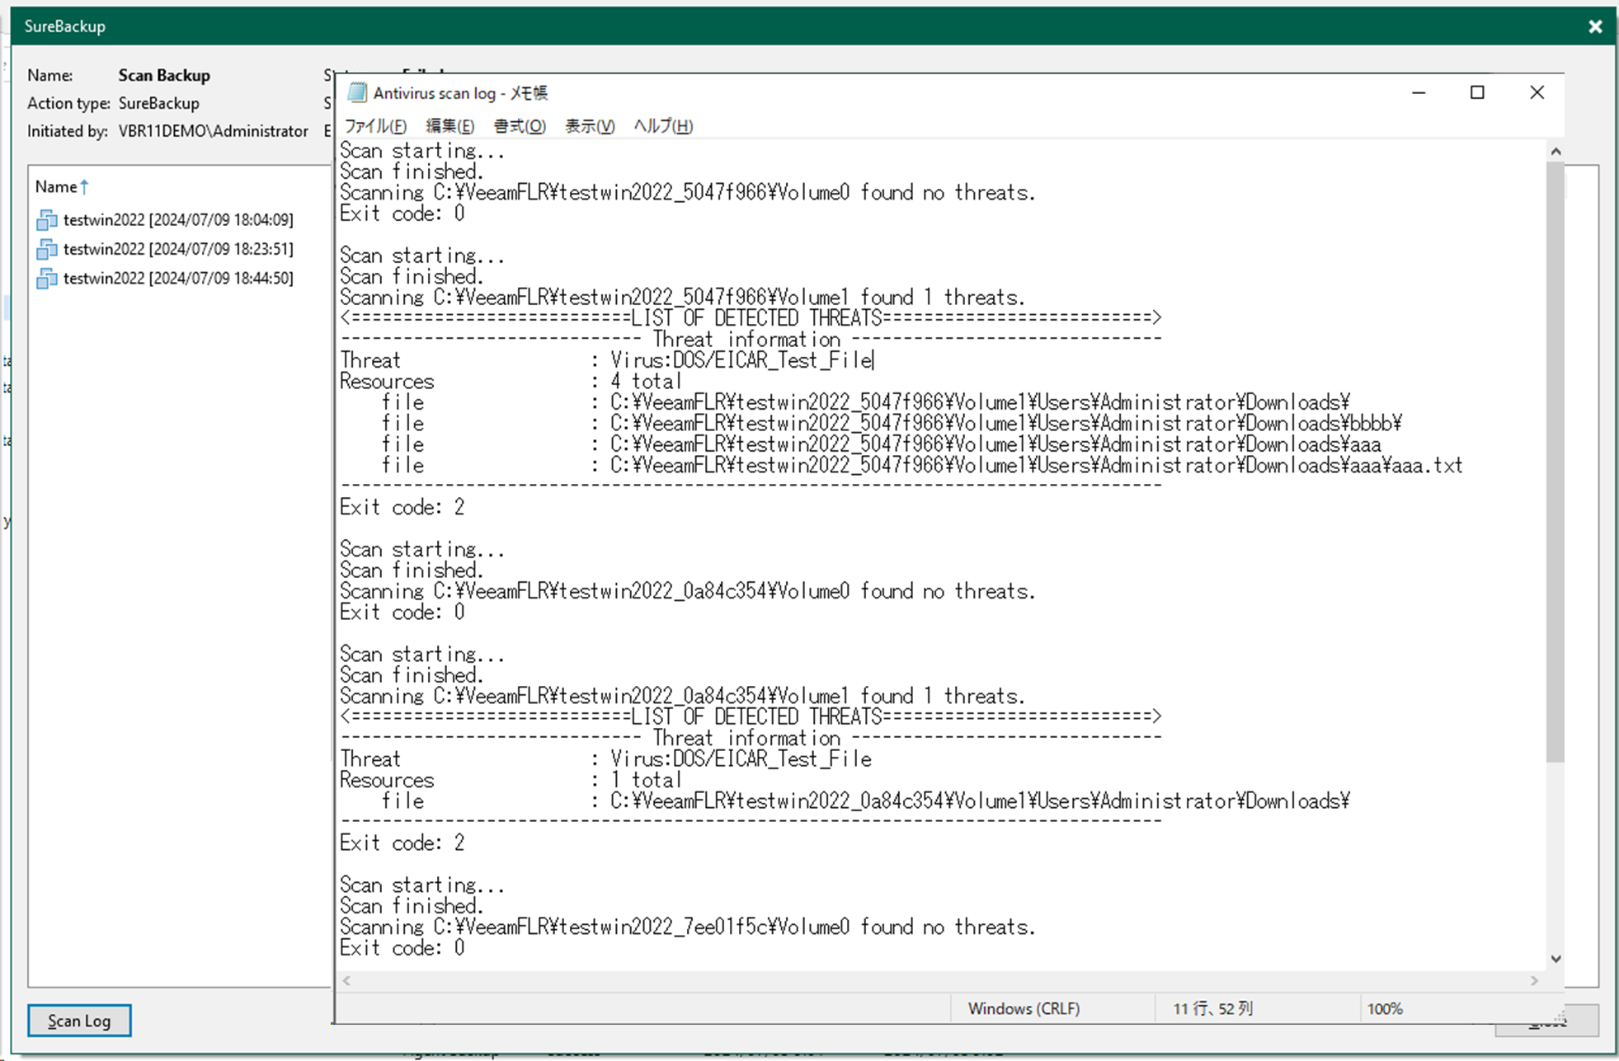Minimize the Antivirus scan log window
The height and width of the screenshot is (1061, 1619).
coord(1419,92)
